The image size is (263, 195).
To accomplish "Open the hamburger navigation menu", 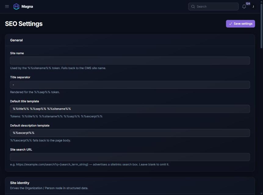I will coord(7,6).
